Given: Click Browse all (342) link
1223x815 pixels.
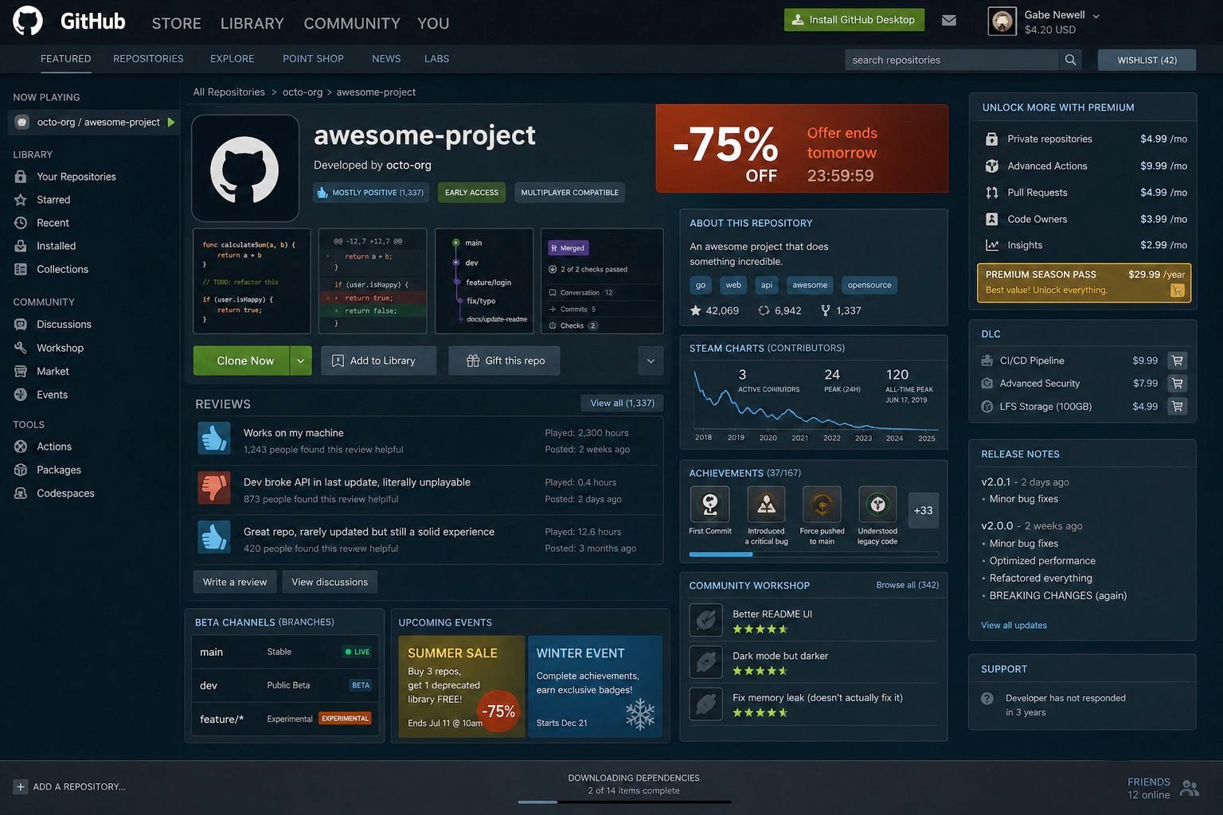Looking at the screenshot, I should point(907,585).
